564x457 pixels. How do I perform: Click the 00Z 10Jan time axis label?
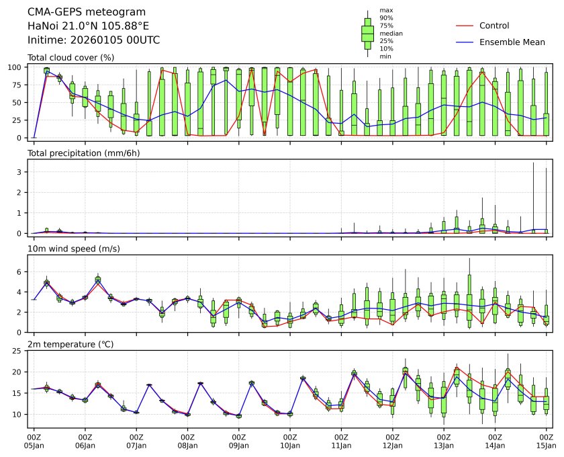tap(289, 440)
